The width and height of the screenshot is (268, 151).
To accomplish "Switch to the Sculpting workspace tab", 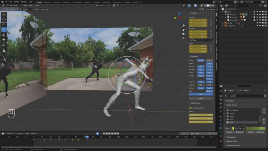I will [57, 2].
